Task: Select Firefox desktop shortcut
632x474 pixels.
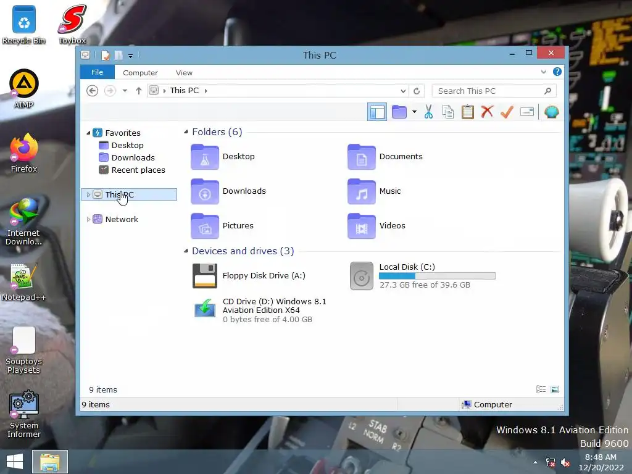Action: (24, 153)
